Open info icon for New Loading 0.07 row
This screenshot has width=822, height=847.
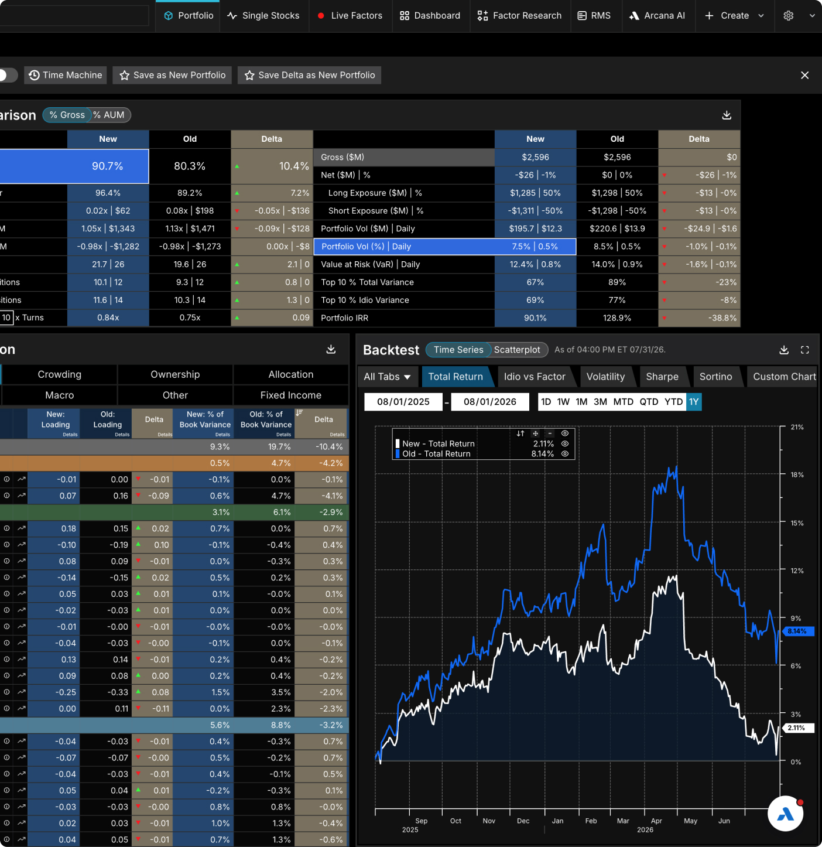tap(6, 496)
